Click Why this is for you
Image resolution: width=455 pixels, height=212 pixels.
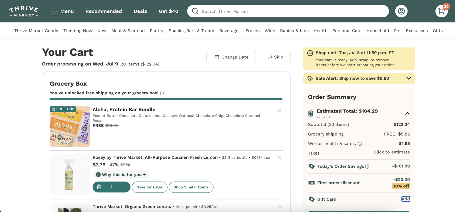(x=121, y=174)
